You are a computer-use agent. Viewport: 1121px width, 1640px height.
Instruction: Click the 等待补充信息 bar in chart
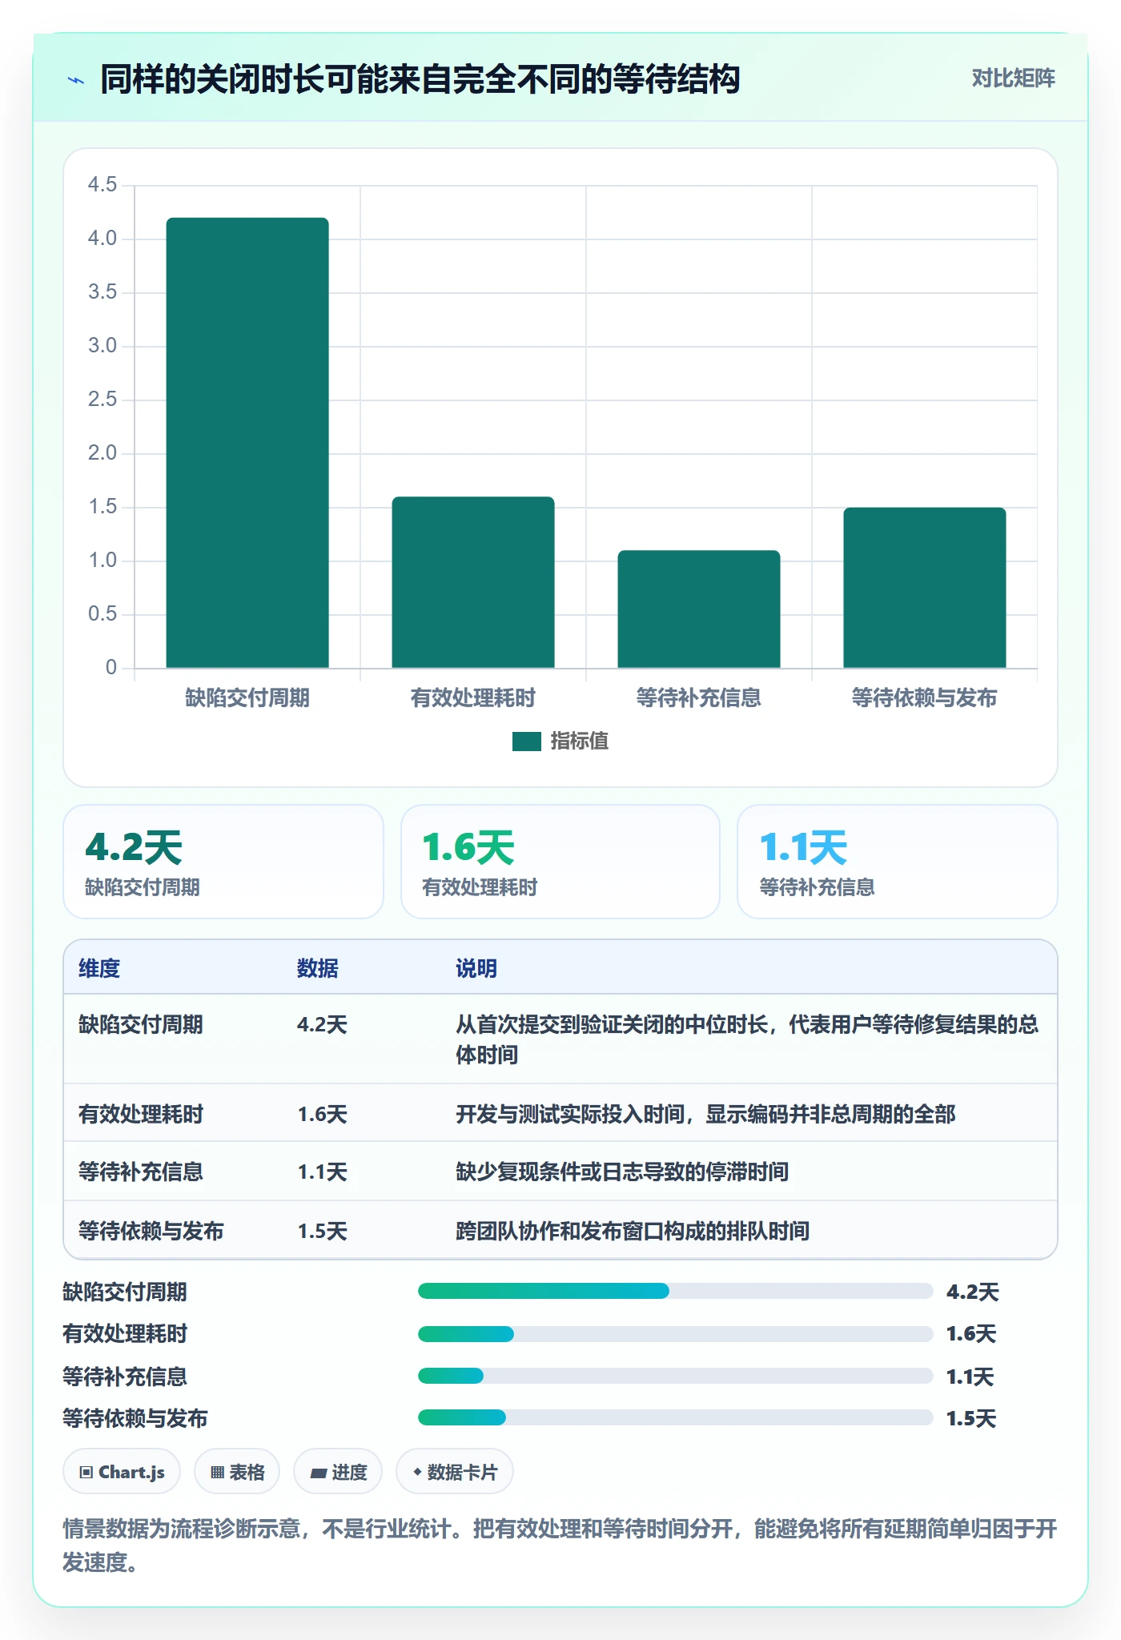point(699,609)
